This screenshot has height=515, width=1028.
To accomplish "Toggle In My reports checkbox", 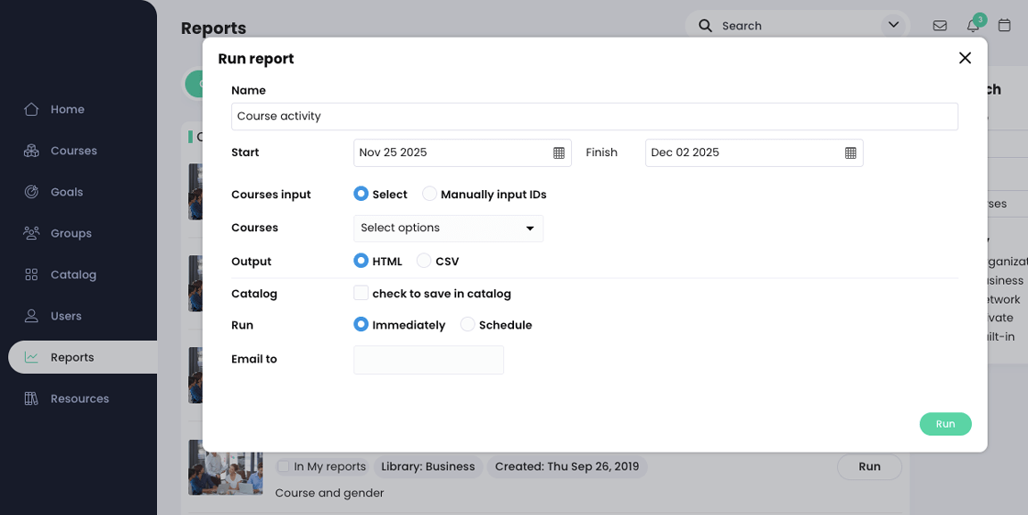I will point(283,467).
